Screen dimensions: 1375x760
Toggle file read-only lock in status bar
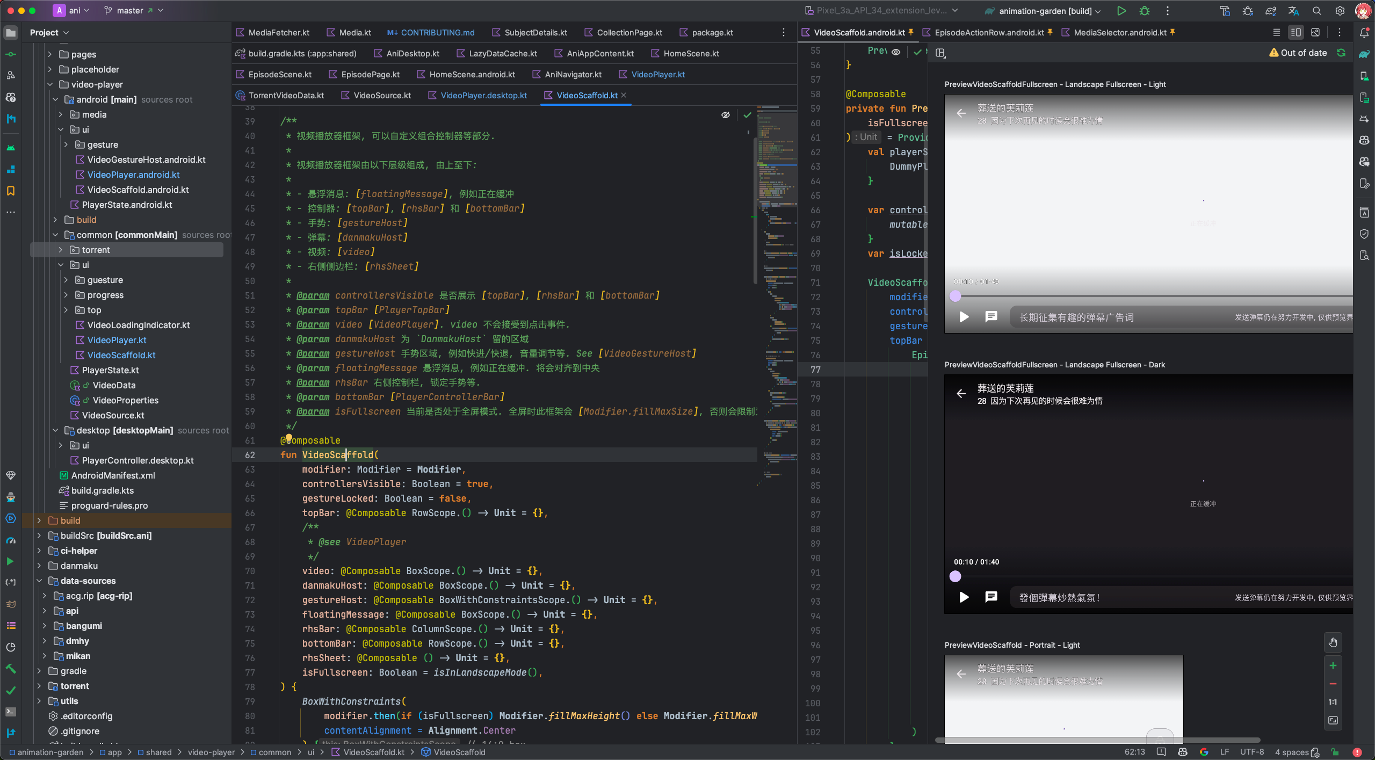[x=1335, y=752]
